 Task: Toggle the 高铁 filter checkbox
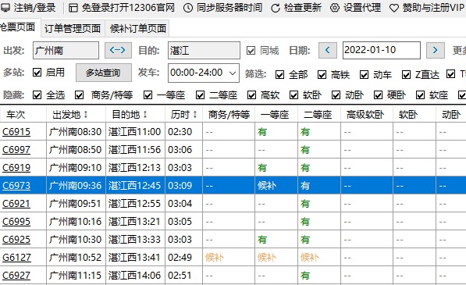pyautogui.click(x=322, y=75)
